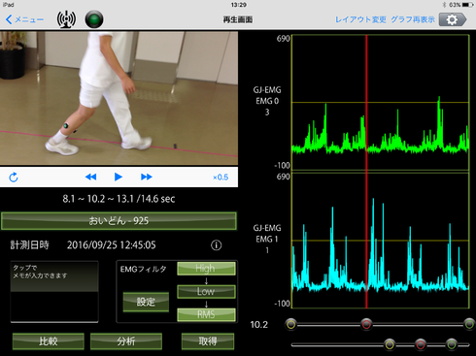
Task: Show measurement info icon
Action: 217,245
